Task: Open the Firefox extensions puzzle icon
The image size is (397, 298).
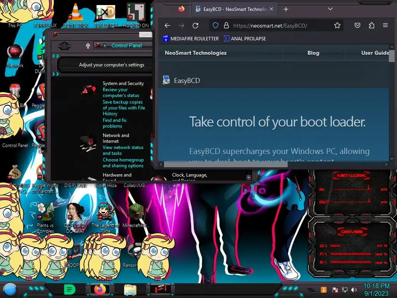Action: click(371, 25)
